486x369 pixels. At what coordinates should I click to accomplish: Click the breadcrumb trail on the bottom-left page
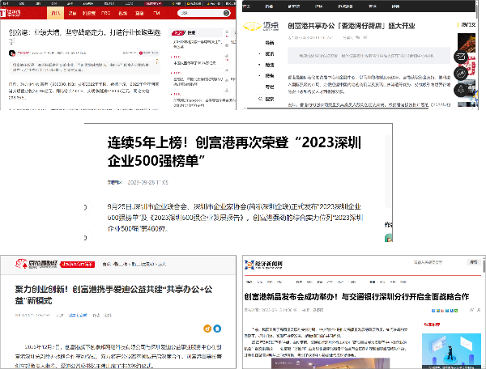134,264
